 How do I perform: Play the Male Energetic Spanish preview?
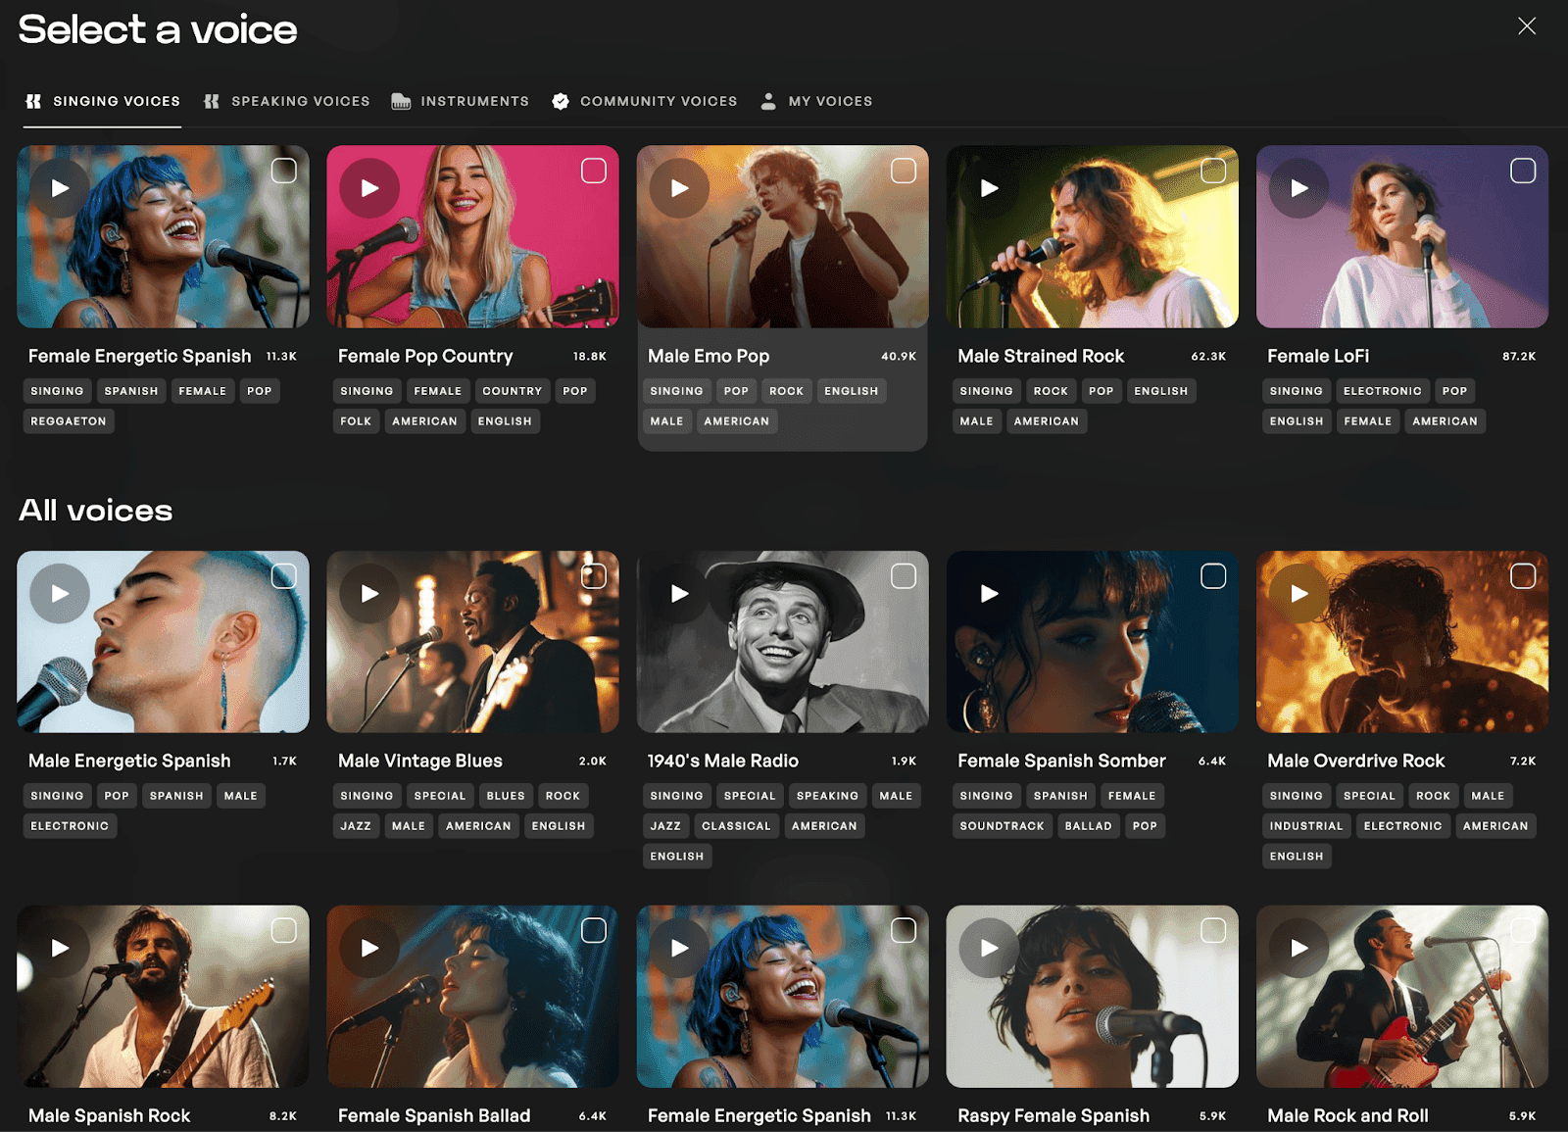[x=60, y=594]
